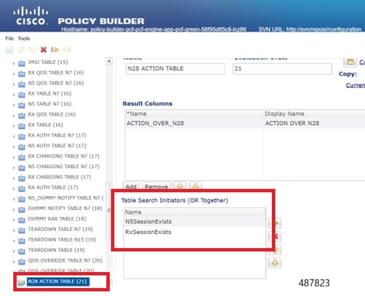Open the Tools menu

24,39
